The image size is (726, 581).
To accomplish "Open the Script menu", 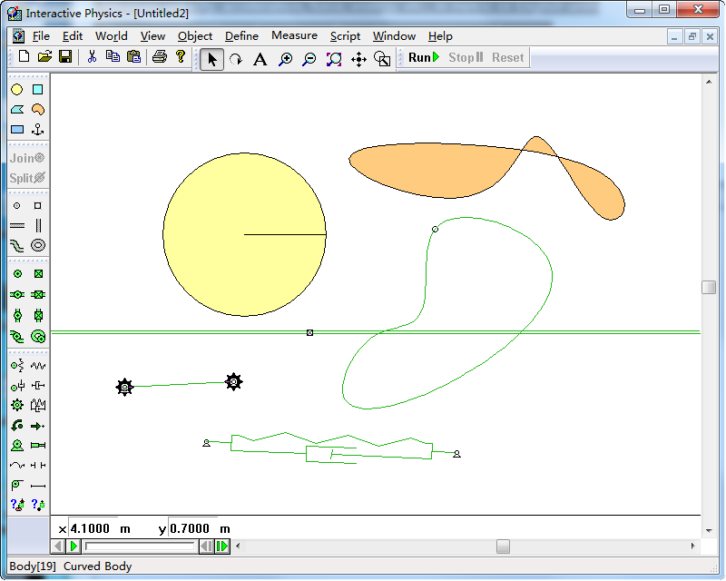I will [x=345, y=36].
